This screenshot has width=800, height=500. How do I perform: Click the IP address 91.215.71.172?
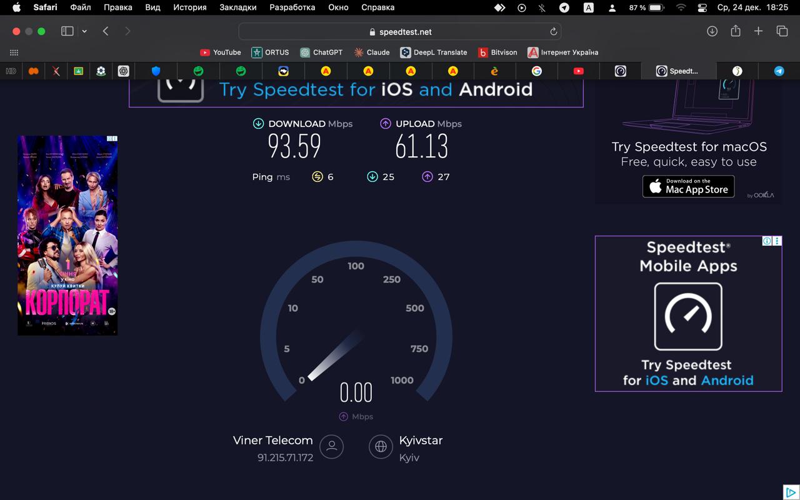tap(285, 457)
